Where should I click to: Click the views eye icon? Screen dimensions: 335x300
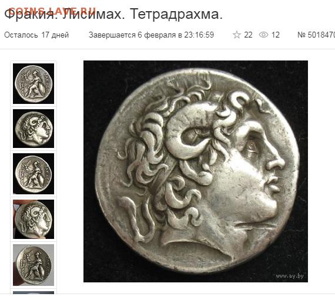(263, 35)
